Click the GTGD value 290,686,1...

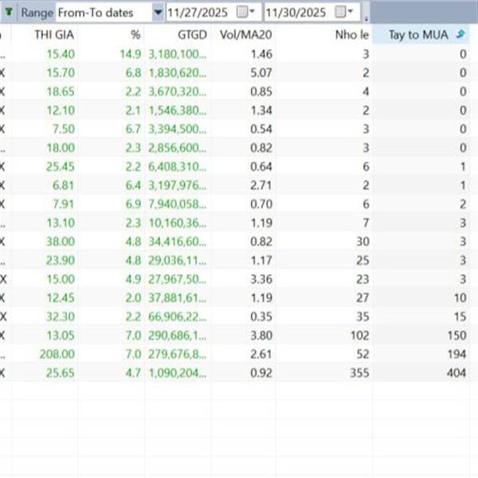click(178, 335)
